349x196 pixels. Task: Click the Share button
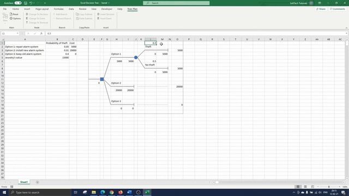pyautogui.click(x=321, y=9)
